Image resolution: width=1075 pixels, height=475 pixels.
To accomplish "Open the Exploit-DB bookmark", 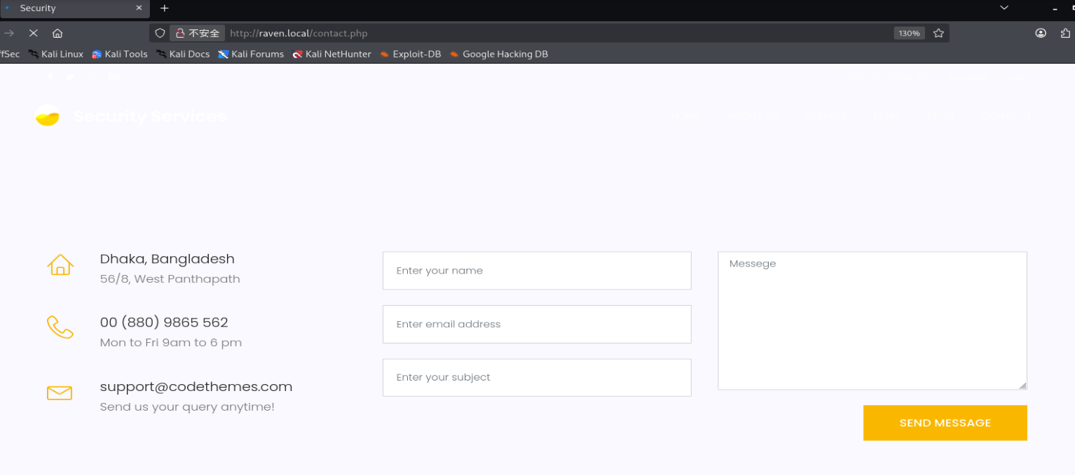I will [x=410, y=54].
